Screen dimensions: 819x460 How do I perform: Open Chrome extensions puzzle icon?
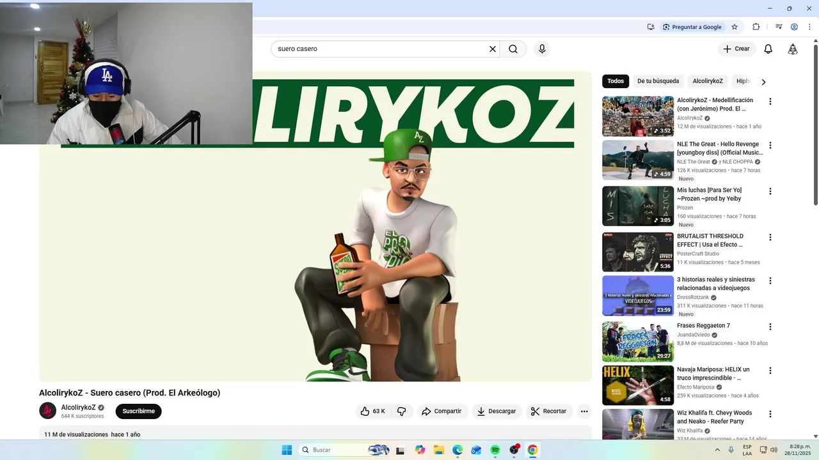pyautogui.click(x=756, y=27)
